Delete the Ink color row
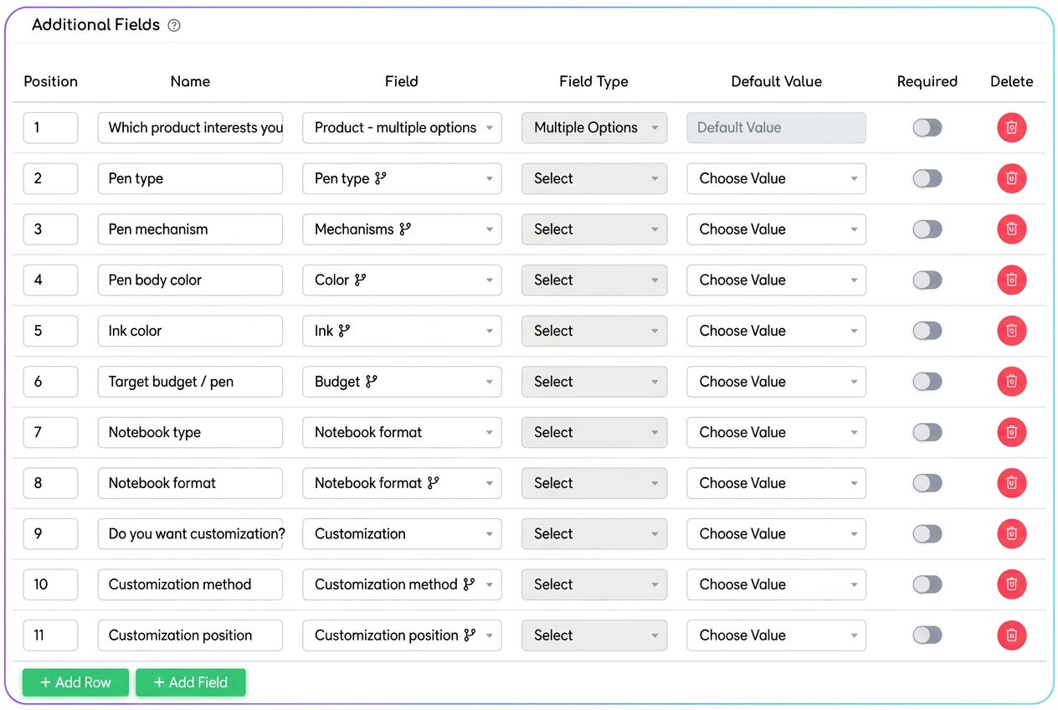The image size is (1058, 710). tap(1011, 331)
